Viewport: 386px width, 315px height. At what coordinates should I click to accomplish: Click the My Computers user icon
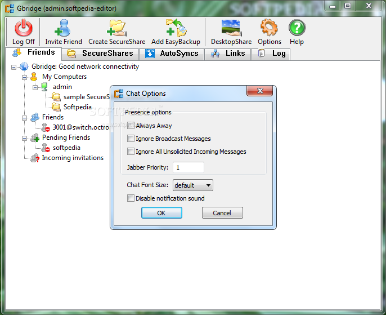[x=34, y=77]
